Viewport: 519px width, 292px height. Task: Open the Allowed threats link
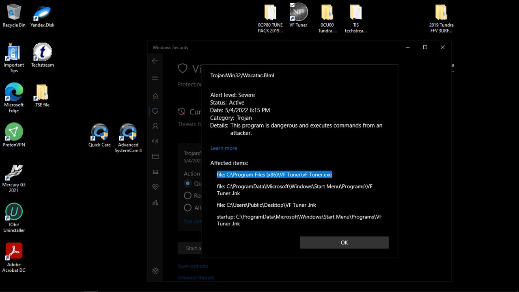pyautogui.click(x=196, y=278)
